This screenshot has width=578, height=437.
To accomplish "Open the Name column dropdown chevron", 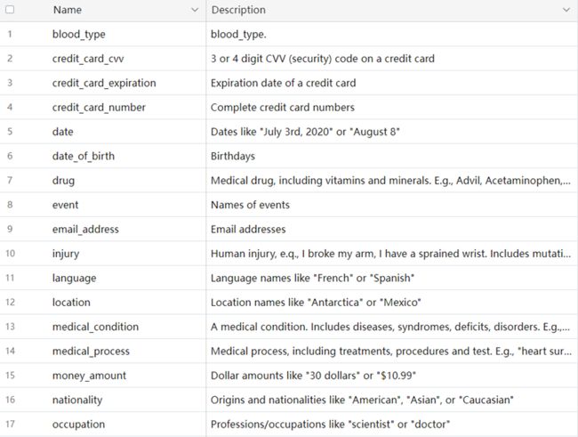I will click(195, 10).
